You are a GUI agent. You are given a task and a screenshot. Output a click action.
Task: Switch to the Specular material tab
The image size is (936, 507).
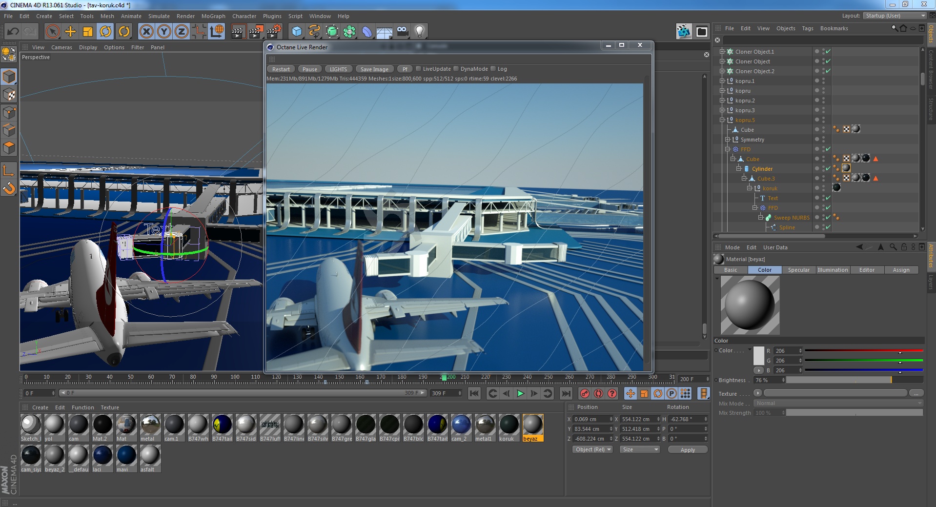[x=799, y=270]
